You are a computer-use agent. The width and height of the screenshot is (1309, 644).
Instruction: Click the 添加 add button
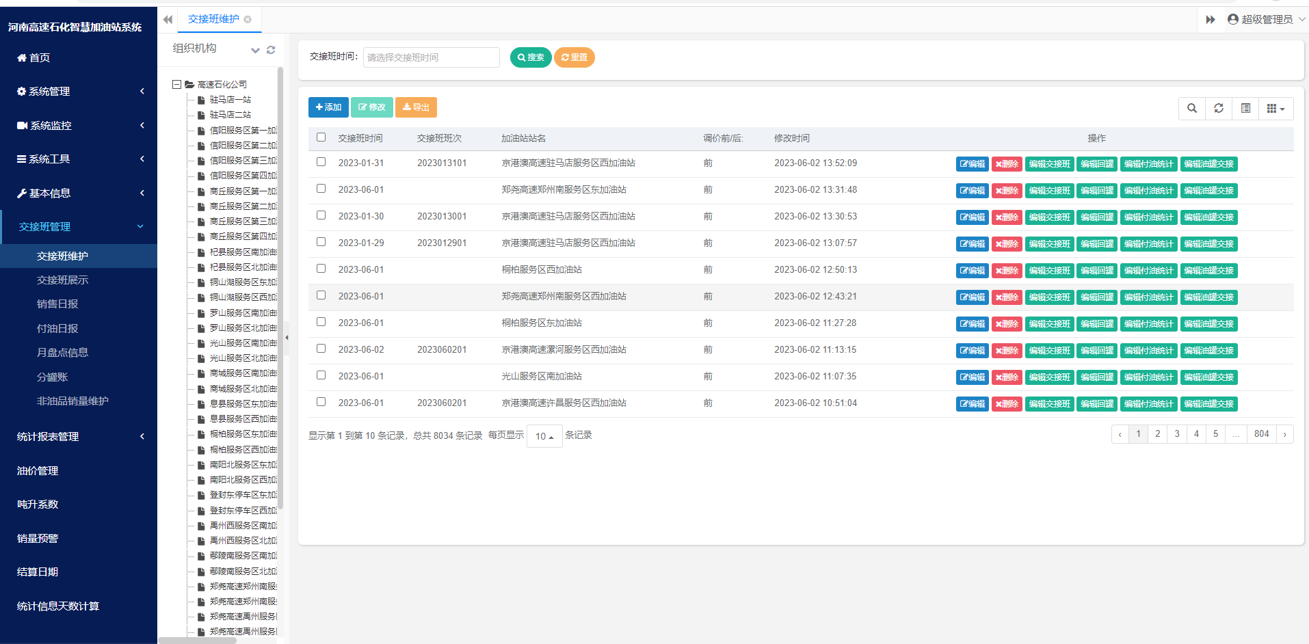[x=328, y=107]
